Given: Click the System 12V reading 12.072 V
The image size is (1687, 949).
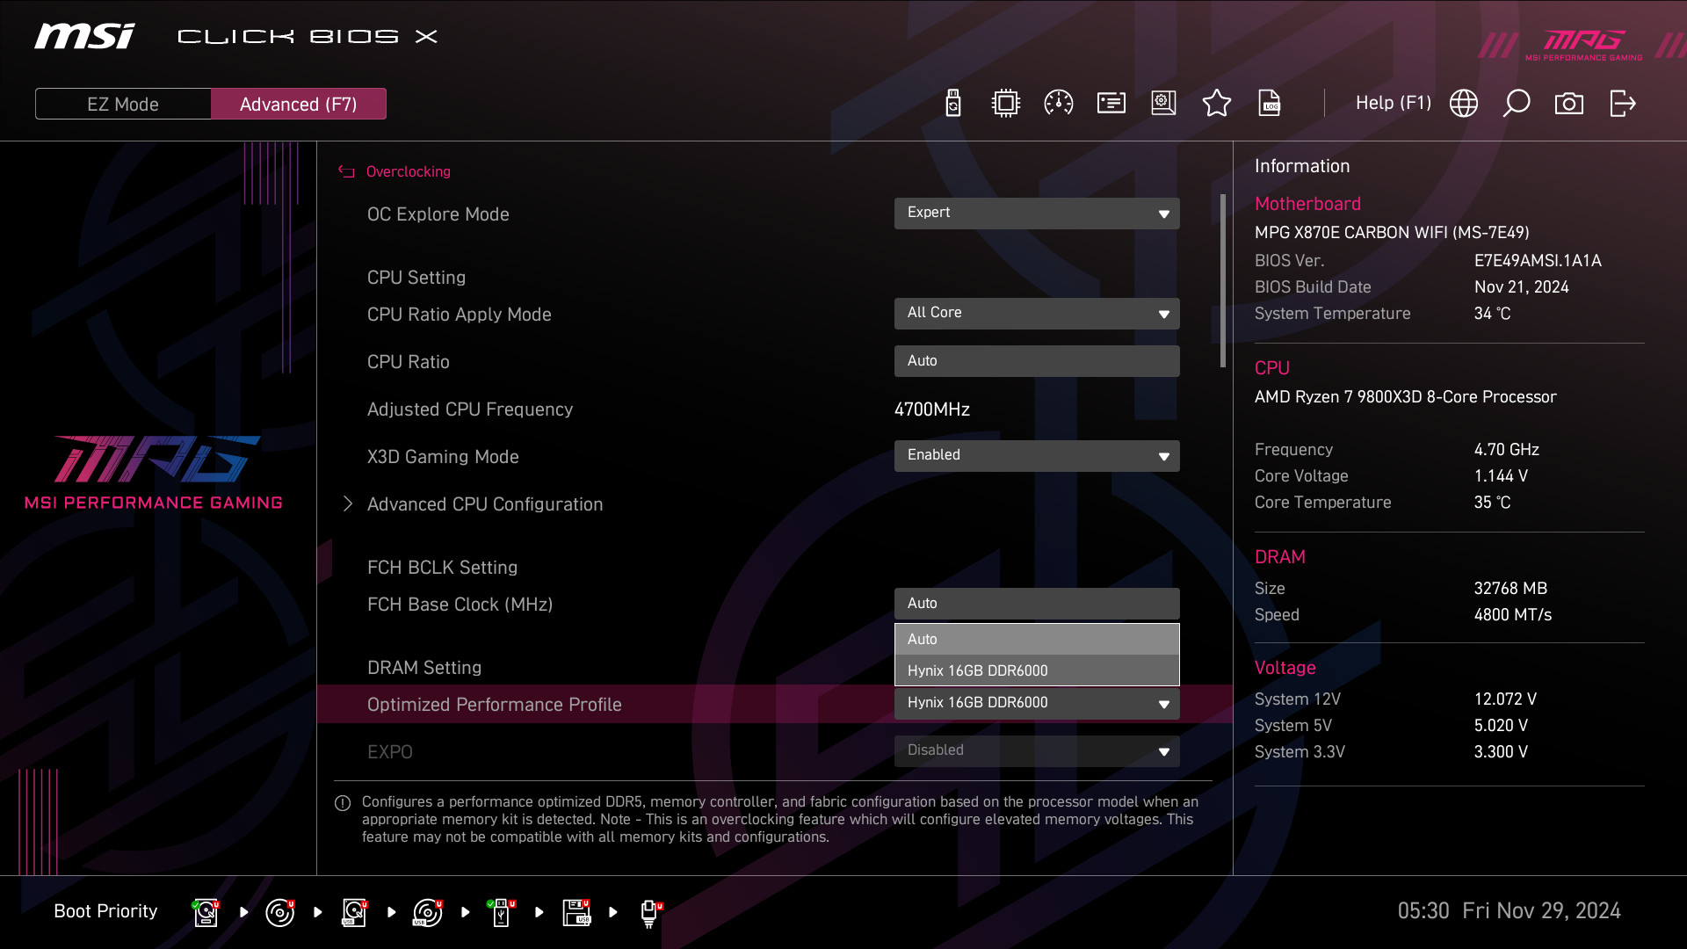Looking at the screenshot, I should pos(1505,699).
